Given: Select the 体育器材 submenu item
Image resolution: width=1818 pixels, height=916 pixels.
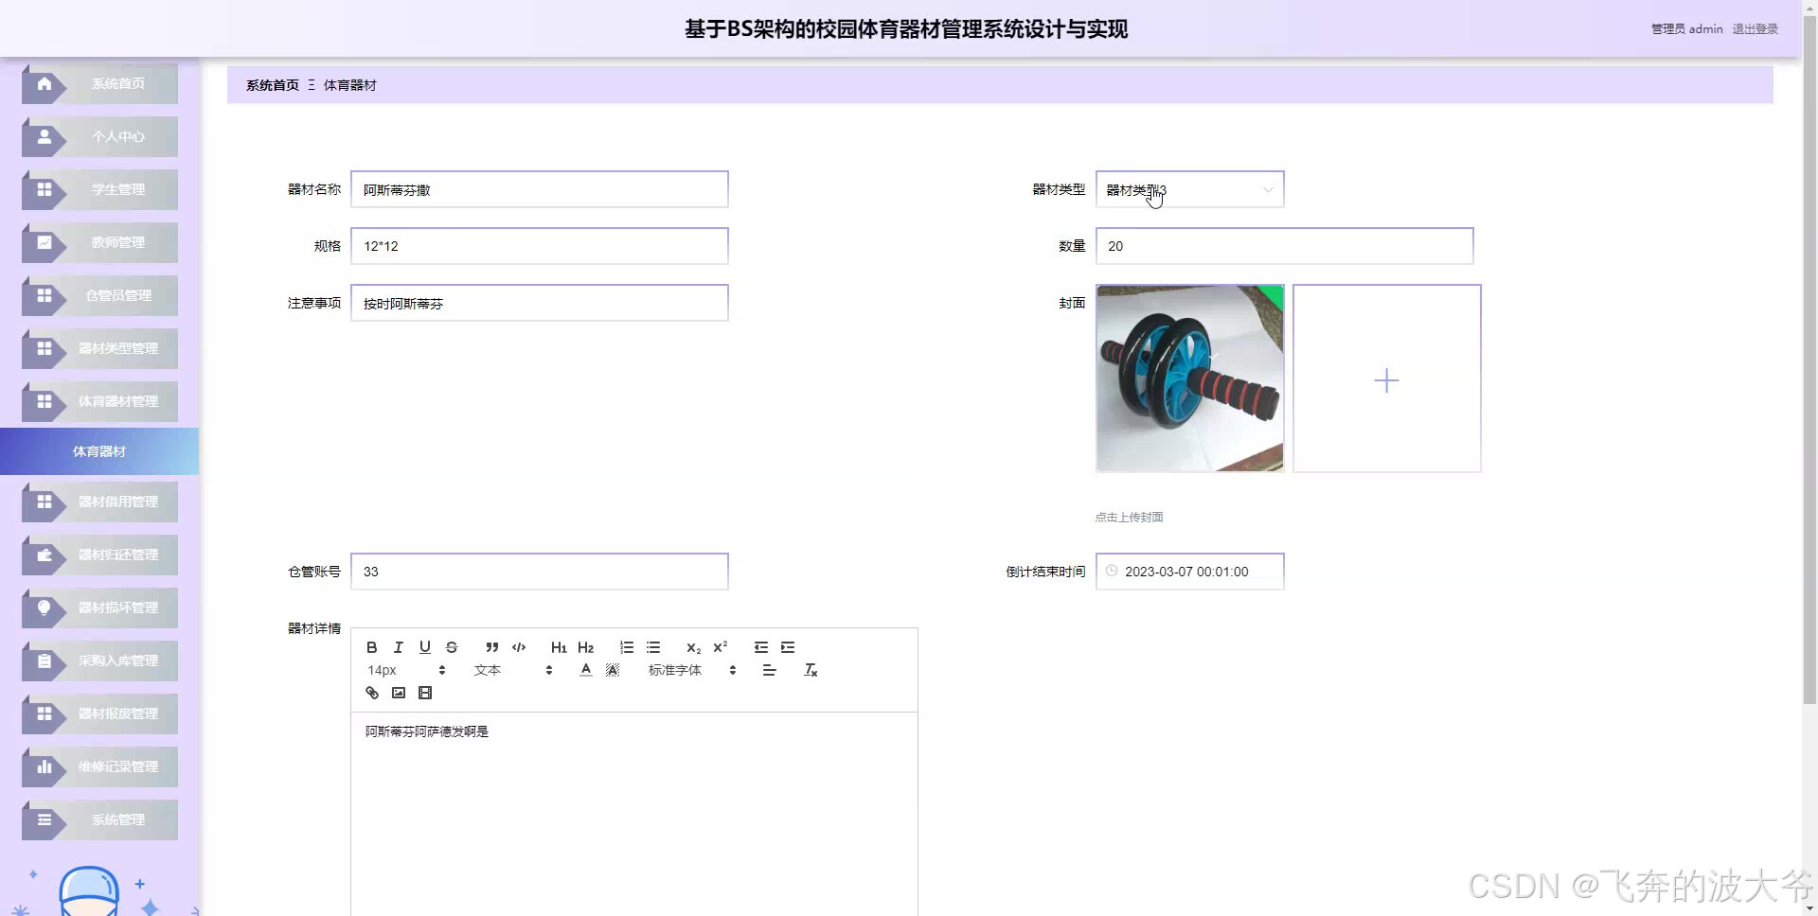Looking at the screenshot, I should pyautogui.click(x=99, y=451).
